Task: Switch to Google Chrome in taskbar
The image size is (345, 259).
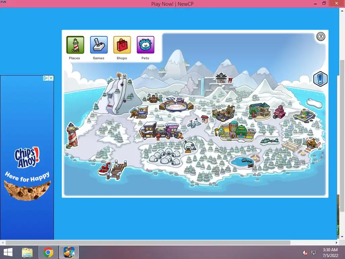Action: tap(48, 252)
